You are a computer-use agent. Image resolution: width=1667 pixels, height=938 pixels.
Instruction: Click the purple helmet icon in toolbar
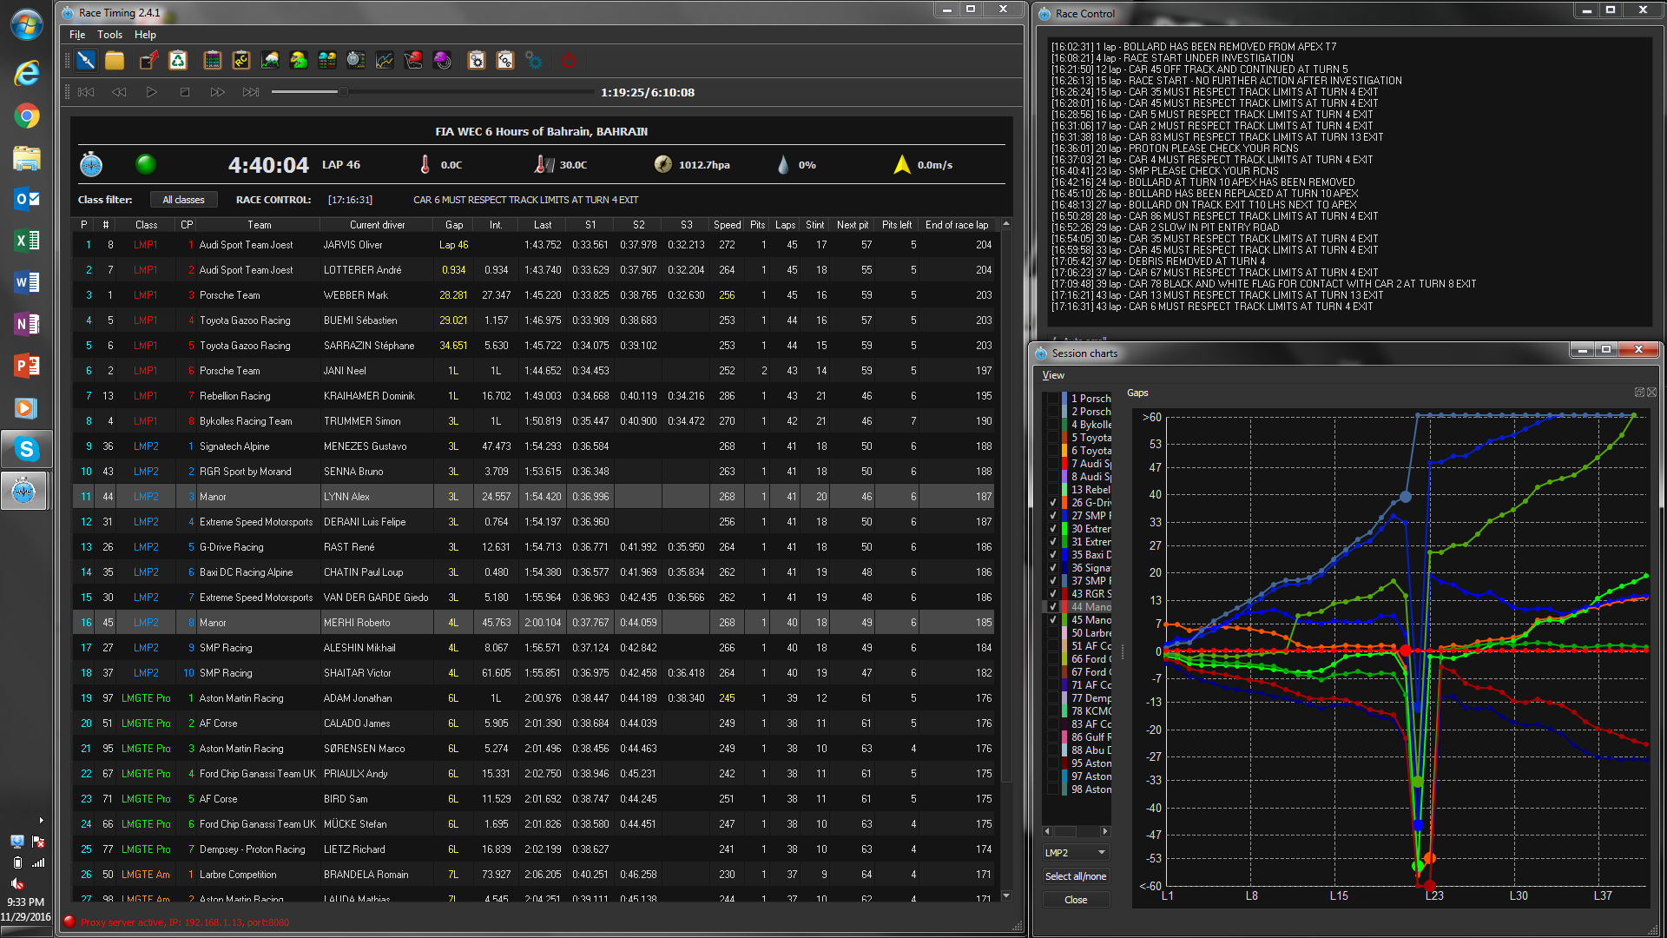point(442,60)
